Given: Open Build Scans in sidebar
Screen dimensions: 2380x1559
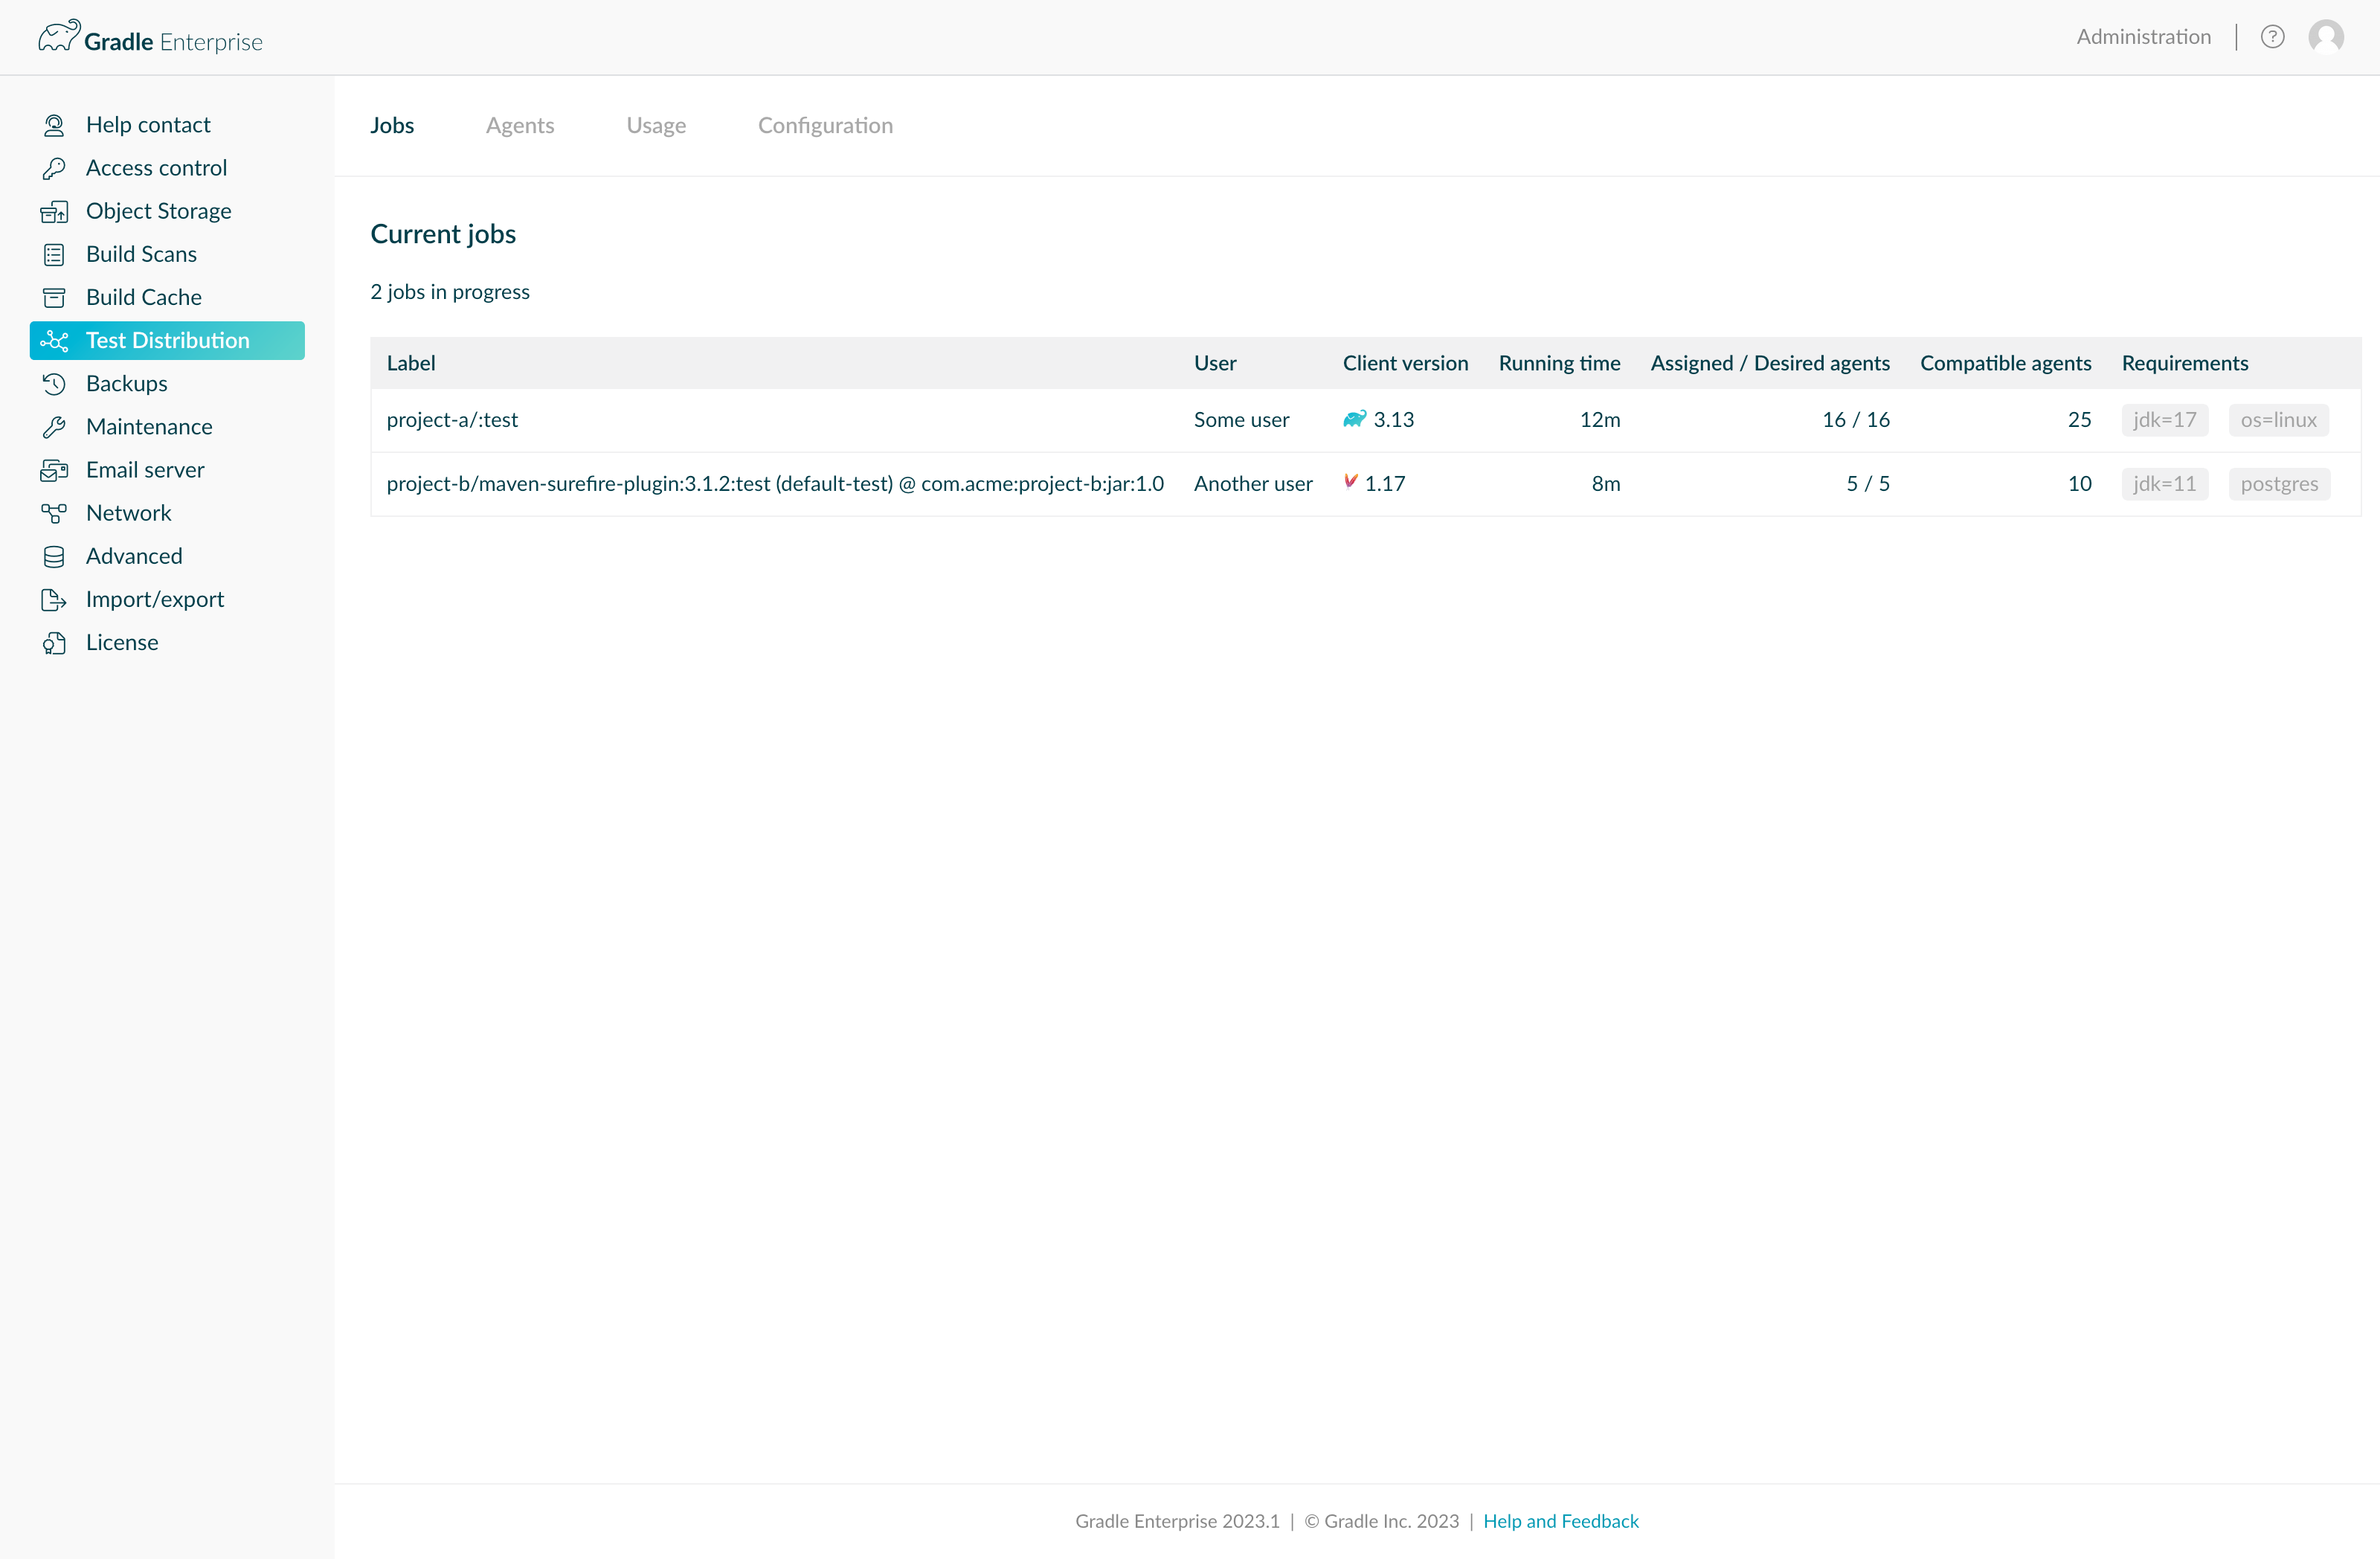Looking at the screenshot, I should coord(141,254).
